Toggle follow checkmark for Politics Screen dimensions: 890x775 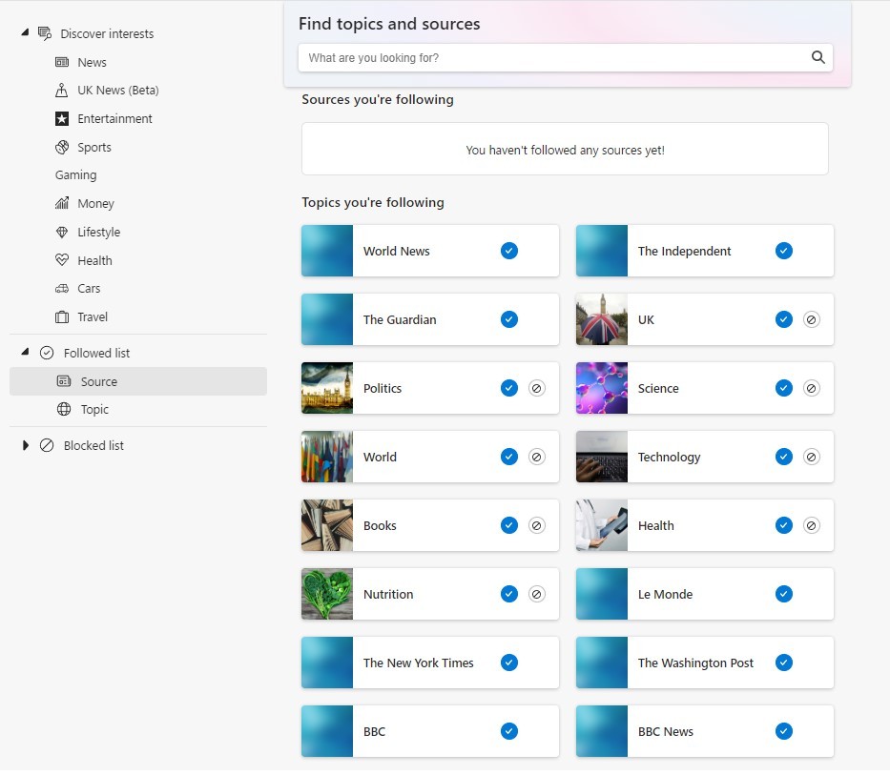click(509, 388)
